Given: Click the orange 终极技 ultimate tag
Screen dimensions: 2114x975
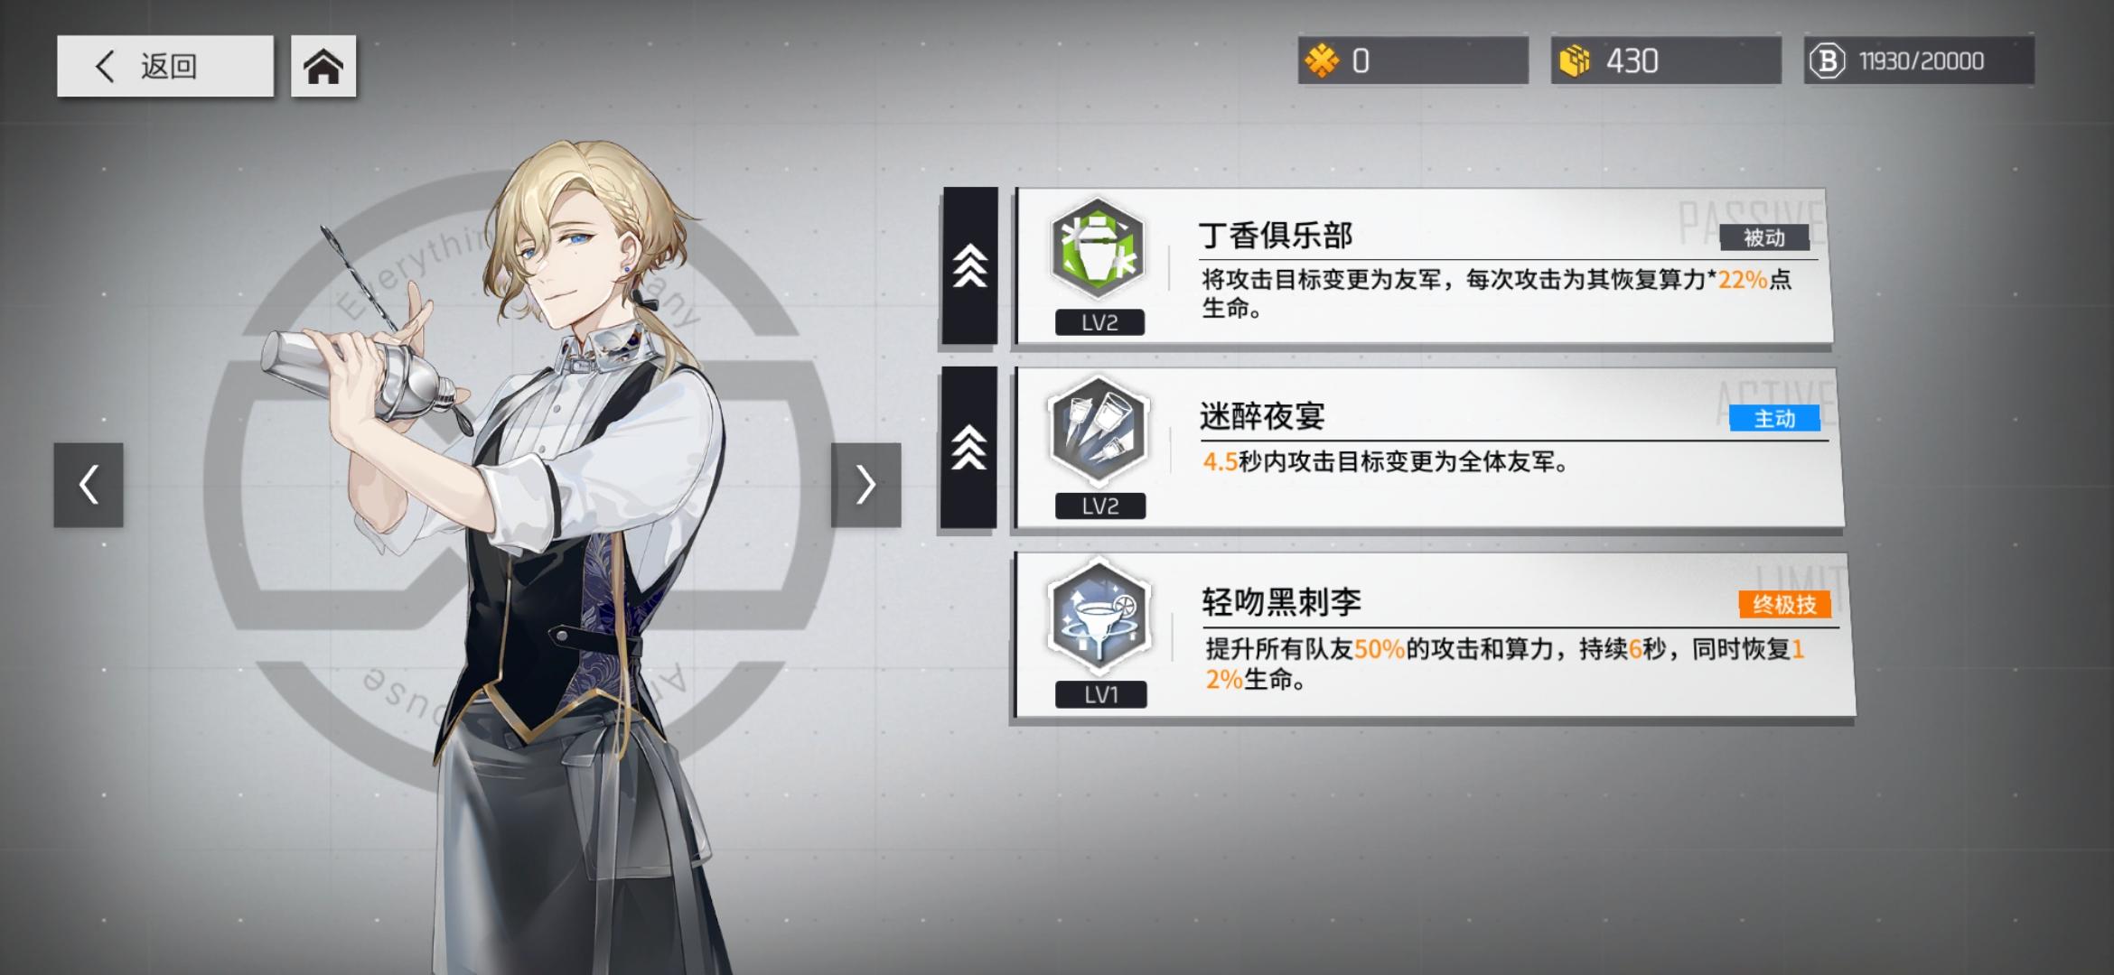Looking at the screenshot, I should pos(1784,605).
